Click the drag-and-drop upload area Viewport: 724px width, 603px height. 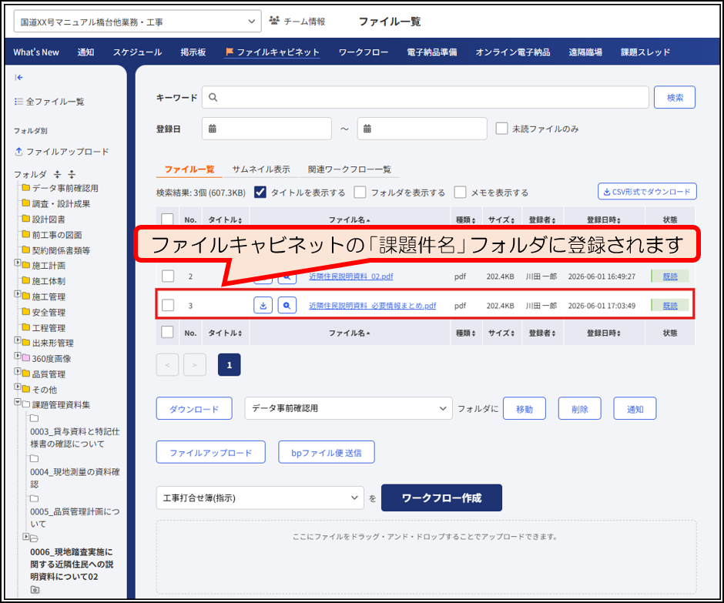coord(426,557)
